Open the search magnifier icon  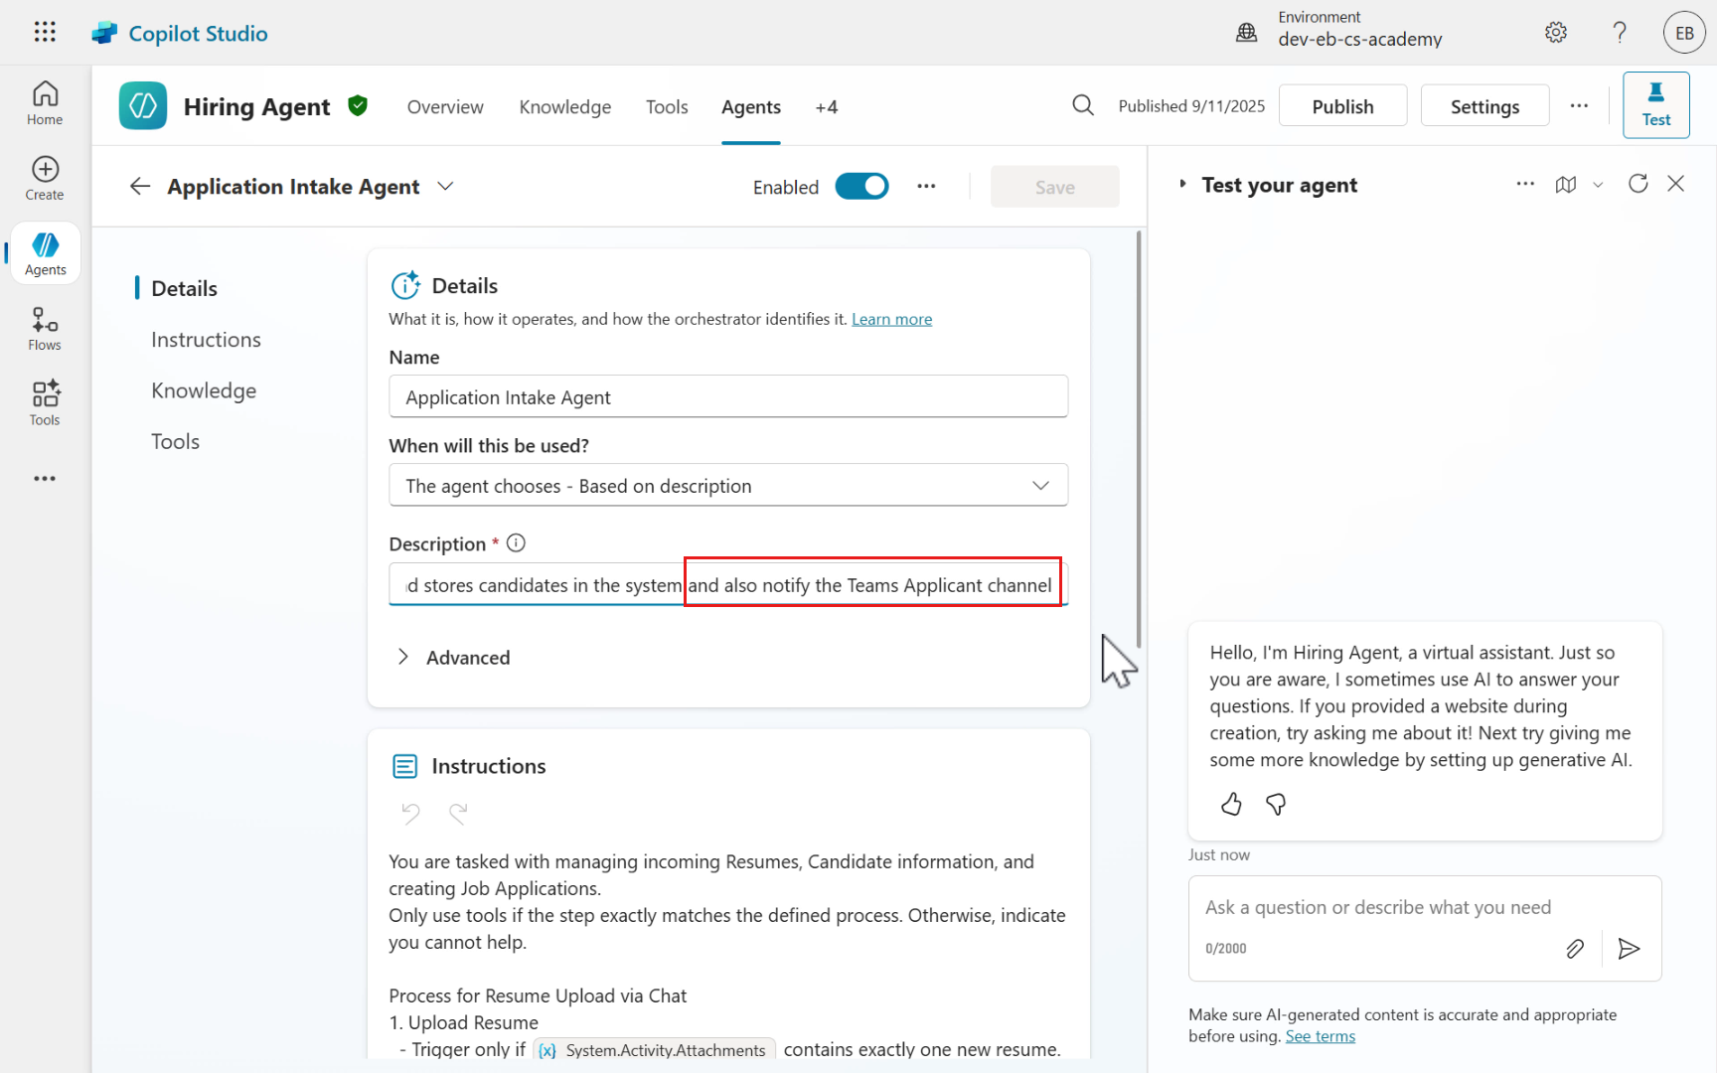click(x=1083, y=105)
